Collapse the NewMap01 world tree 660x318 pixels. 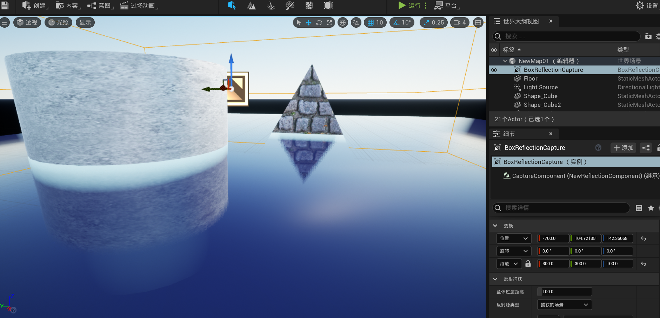pos(505,61)
